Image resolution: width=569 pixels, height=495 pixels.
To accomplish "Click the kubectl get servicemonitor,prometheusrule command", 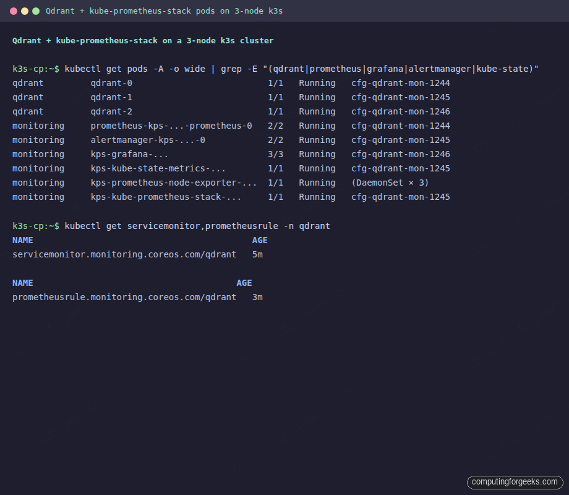I will point(171,226).
